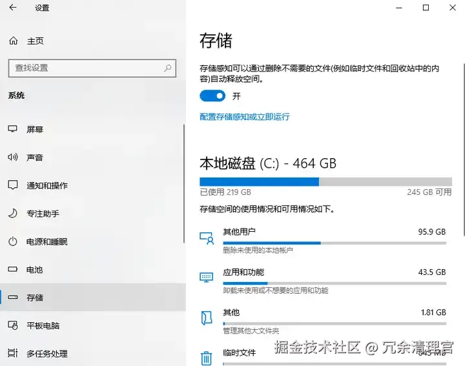Click the 应用和功能 usage bar
Screen dimensions: 465x366
(335, 283)
